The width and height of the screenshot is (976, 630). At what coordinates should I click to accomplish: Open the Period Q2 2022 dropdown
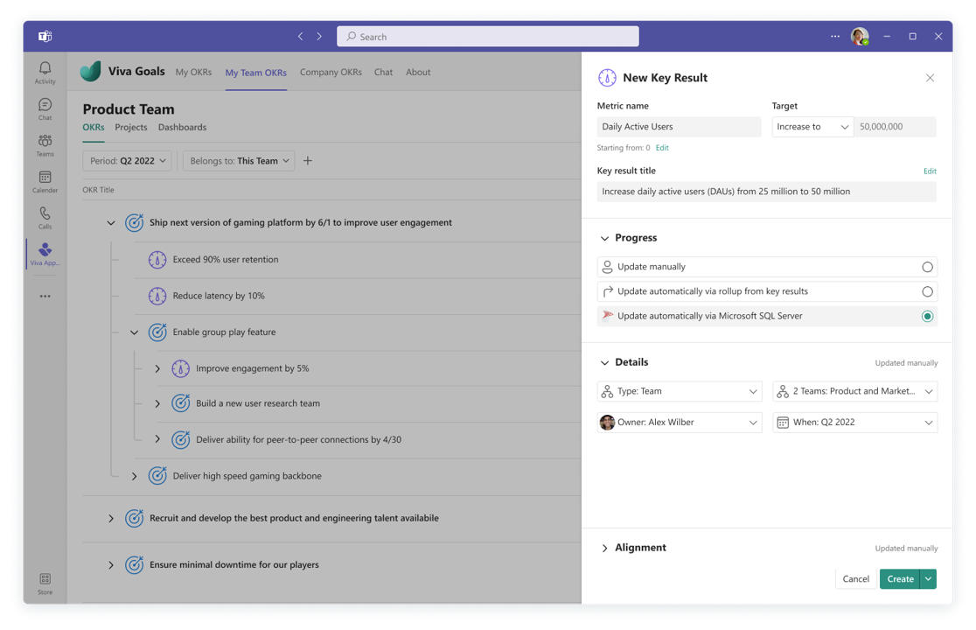(127, 161)
